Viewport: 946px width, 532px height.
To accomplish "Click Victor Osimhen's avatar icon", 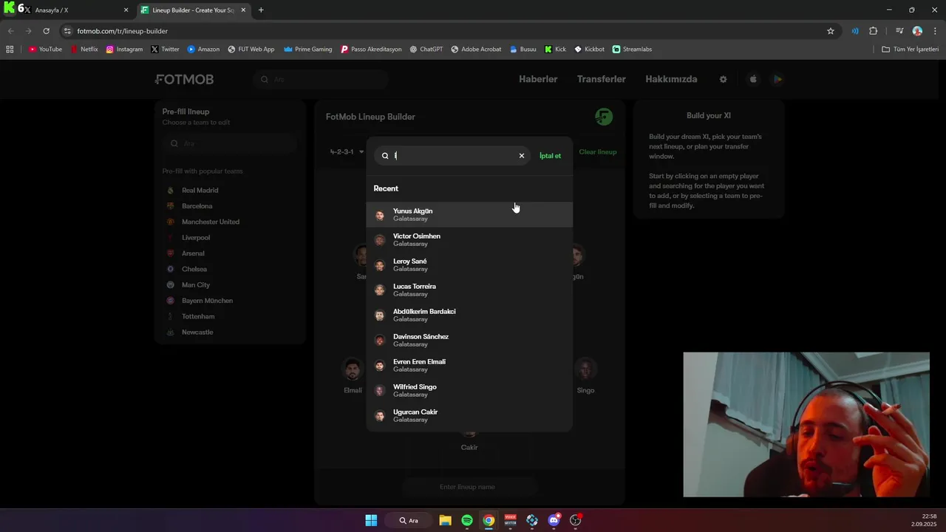I will [380, 240].
